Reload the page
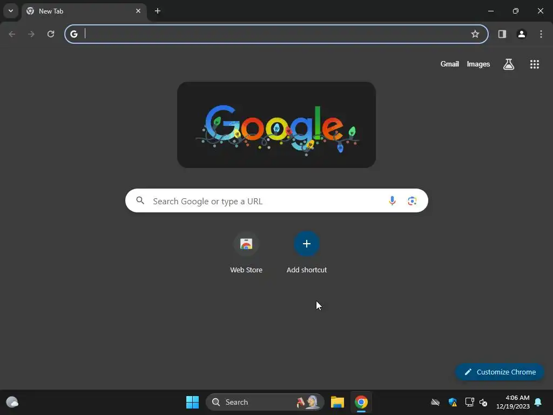 [x=51, y=34]
